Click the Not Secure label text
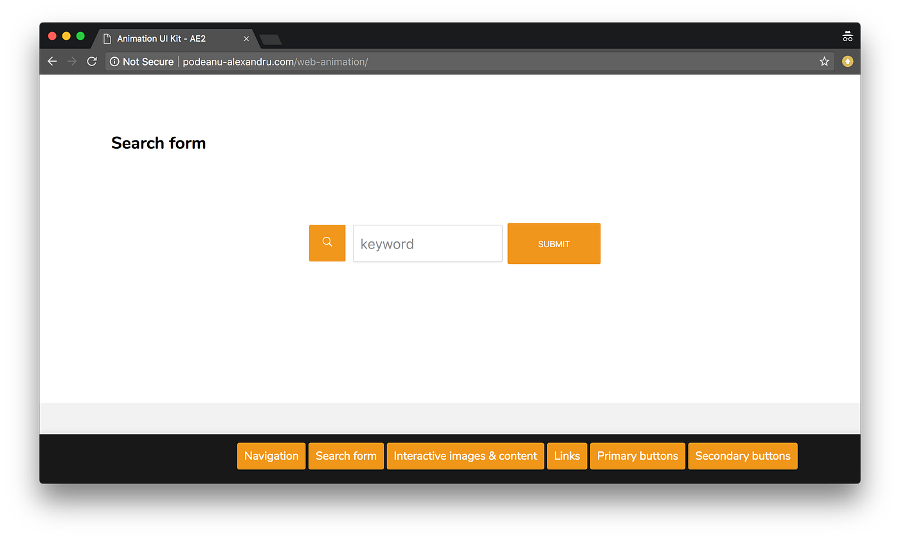900x540 pixels. point(148,61)
